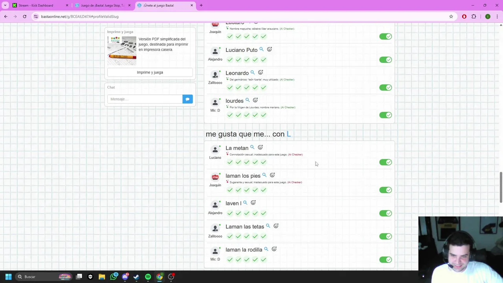This screenshot has height=283, width=503.
Task: Click the Ai Checker link under La metan
Action: (295, 154)
